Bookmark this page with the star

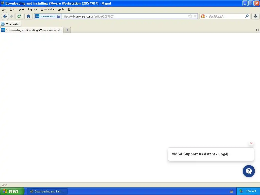[190, 16]
